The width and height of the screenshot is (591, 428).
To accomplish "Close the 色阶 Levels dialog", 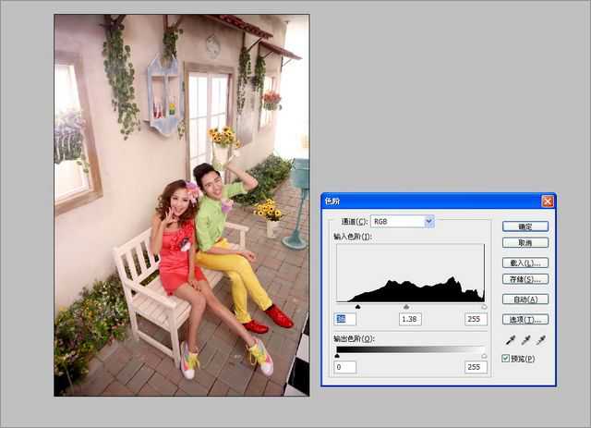I will [548, 201].
